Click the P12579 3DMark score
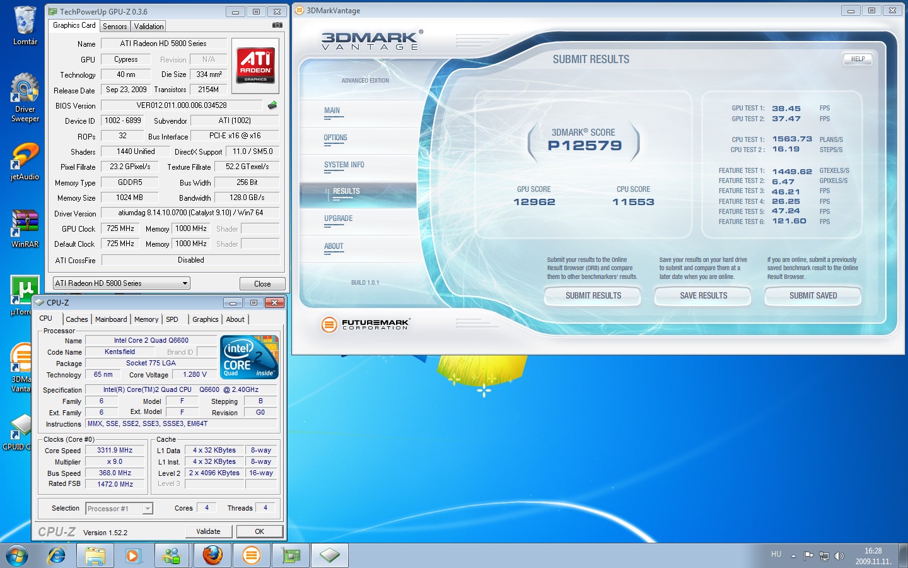This screenshot has width=908, height=568. click(x=585, y=146)
